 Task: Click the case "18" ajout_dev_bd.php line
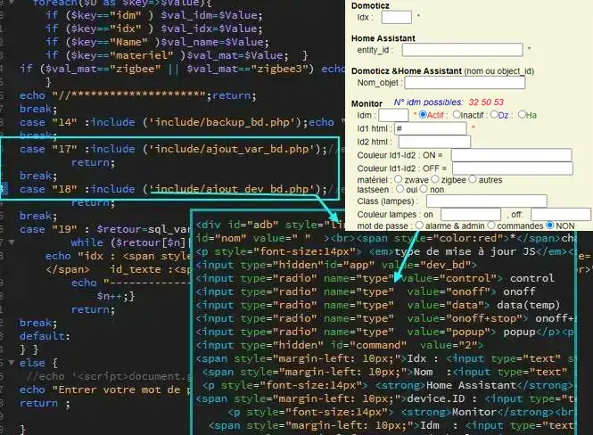click(182, 189)
